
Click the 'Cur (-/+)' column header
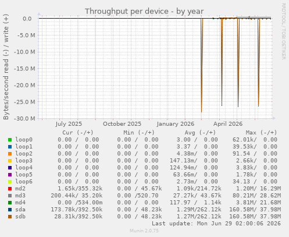tap(78, 133)
